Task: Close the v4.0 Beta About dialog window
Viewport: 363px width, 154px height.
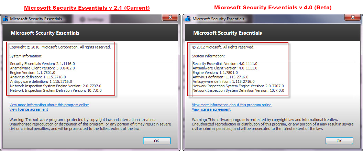Action: pyautogui.click(x=352, y=18)
